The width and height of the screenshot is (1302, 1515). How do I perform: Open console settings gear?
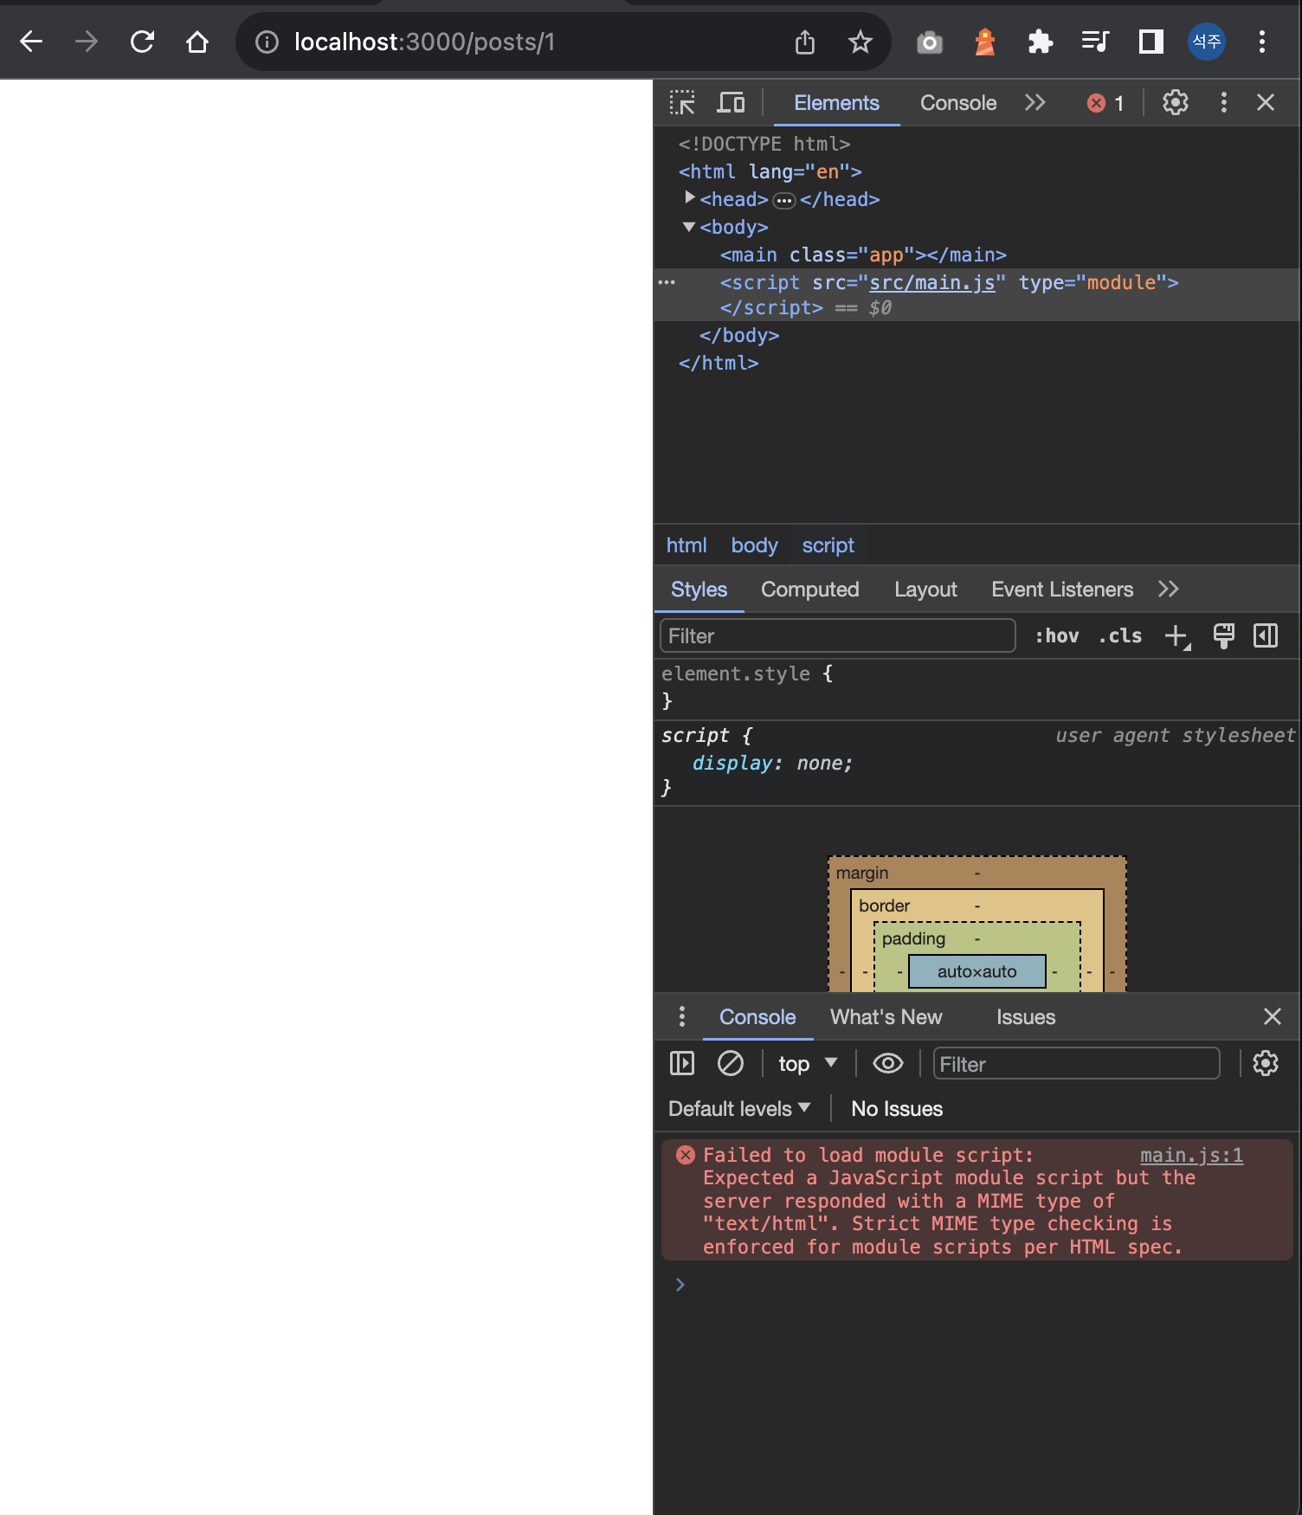(x=1266, y=1063)
